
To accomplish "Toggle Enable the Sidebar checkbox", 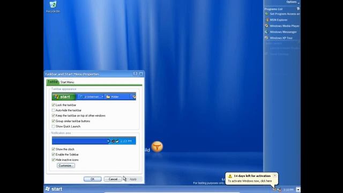I will point(54,154).
